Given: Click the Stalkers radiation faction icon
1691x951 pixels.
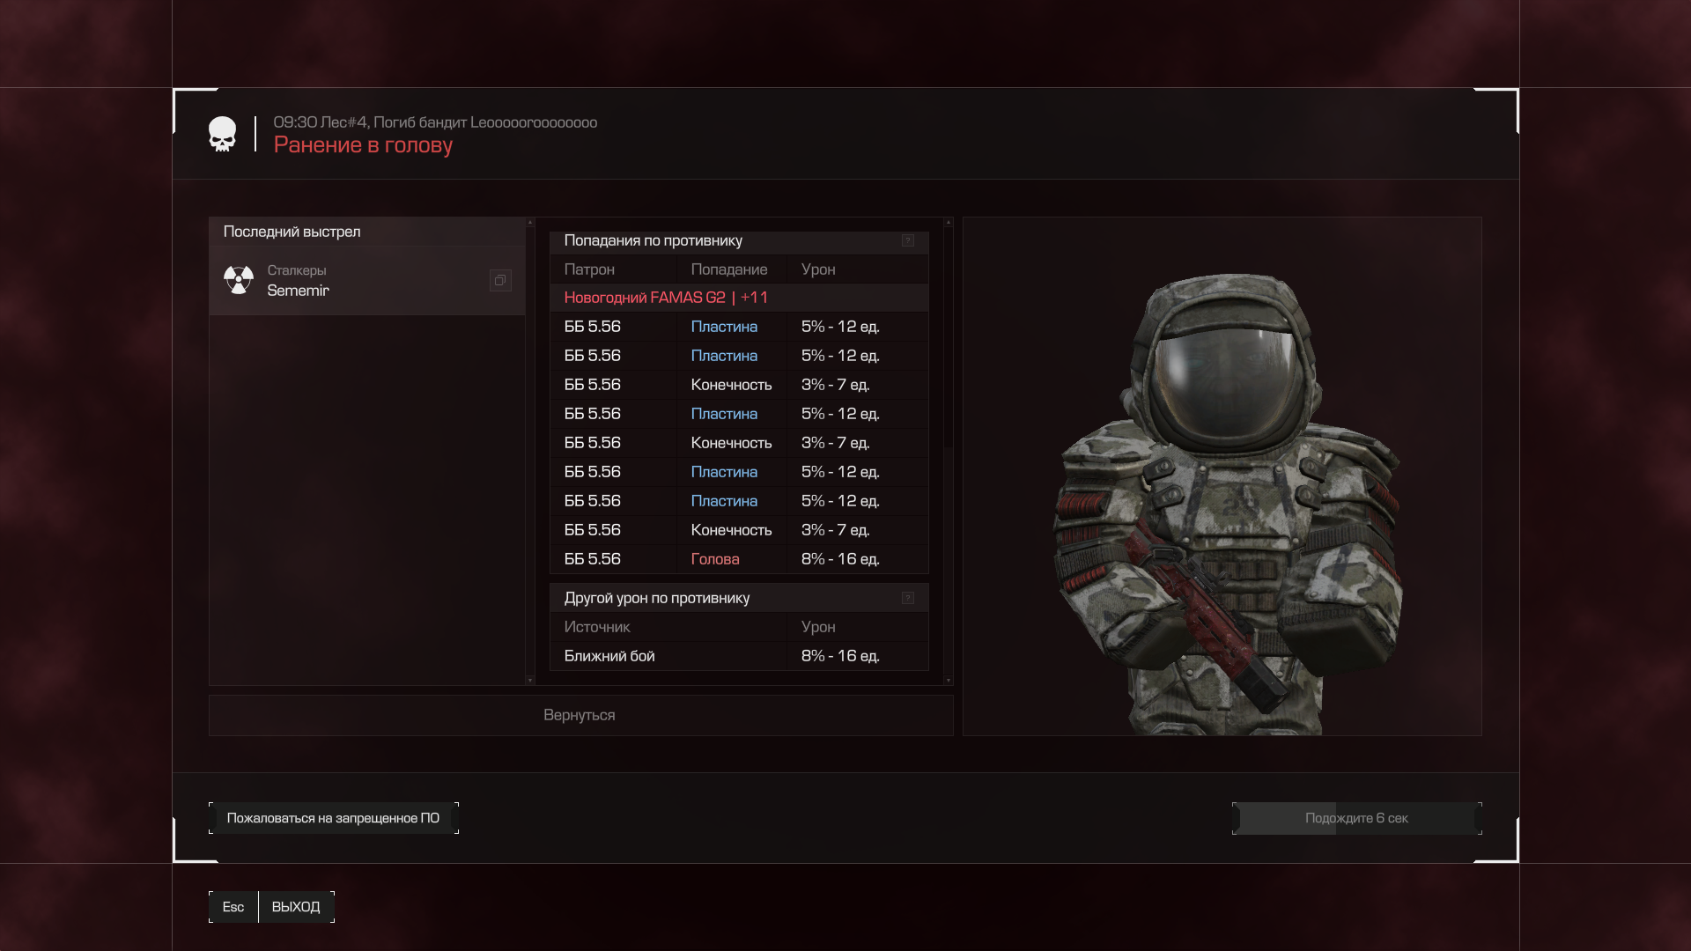Looking at the screenshot, I should [239, 280].
